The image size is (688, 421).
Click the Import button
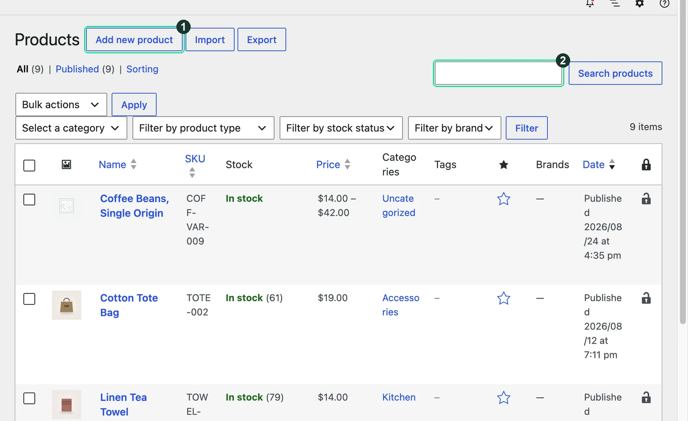pos(210,40)
